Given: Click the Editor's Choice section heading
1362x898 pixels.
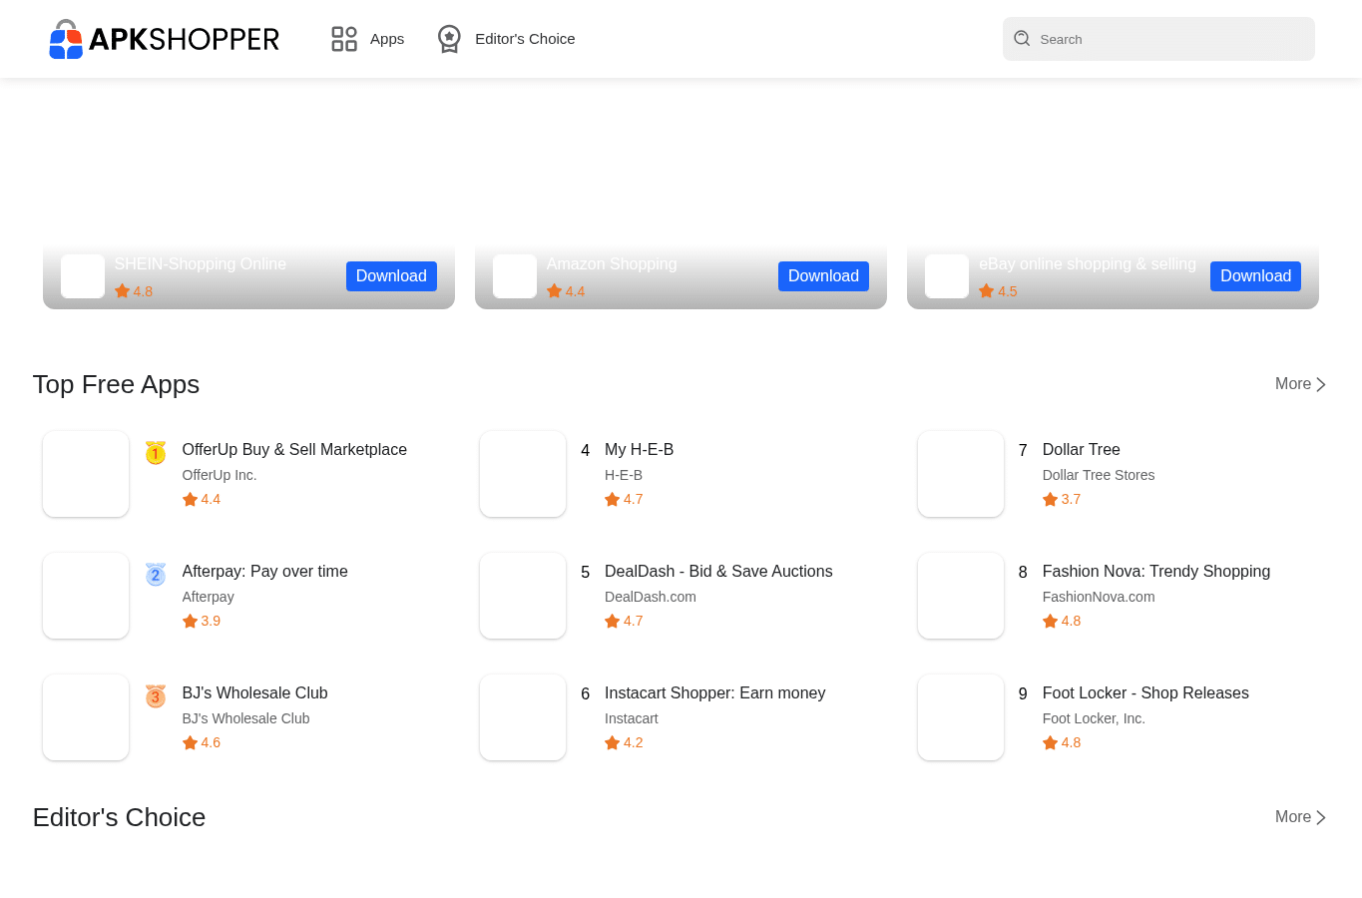Looking at the screenshot, I should click(119, 817).
